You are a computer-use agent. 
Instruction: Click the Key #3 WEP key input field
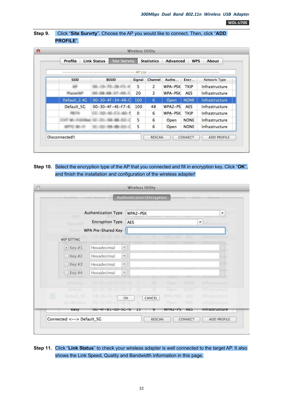coord(174,264)
